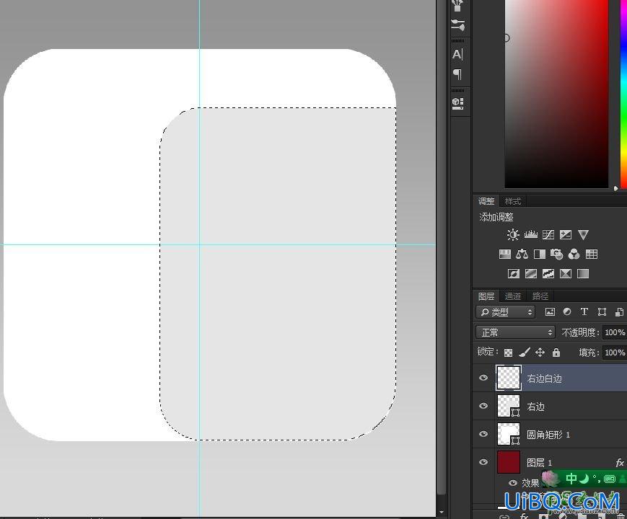The image size is (627, 519).
Task: Toggle visibility of 效果 effects
Action: tap(512, 483)
